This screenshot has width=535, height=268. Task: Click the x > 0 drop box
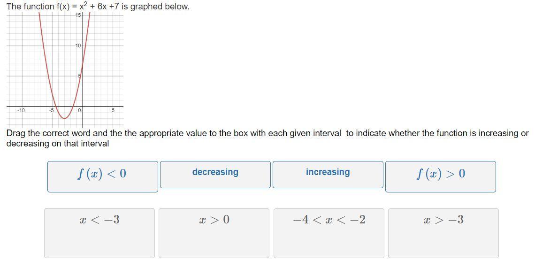pyautogui.click(x=214, y=233)
